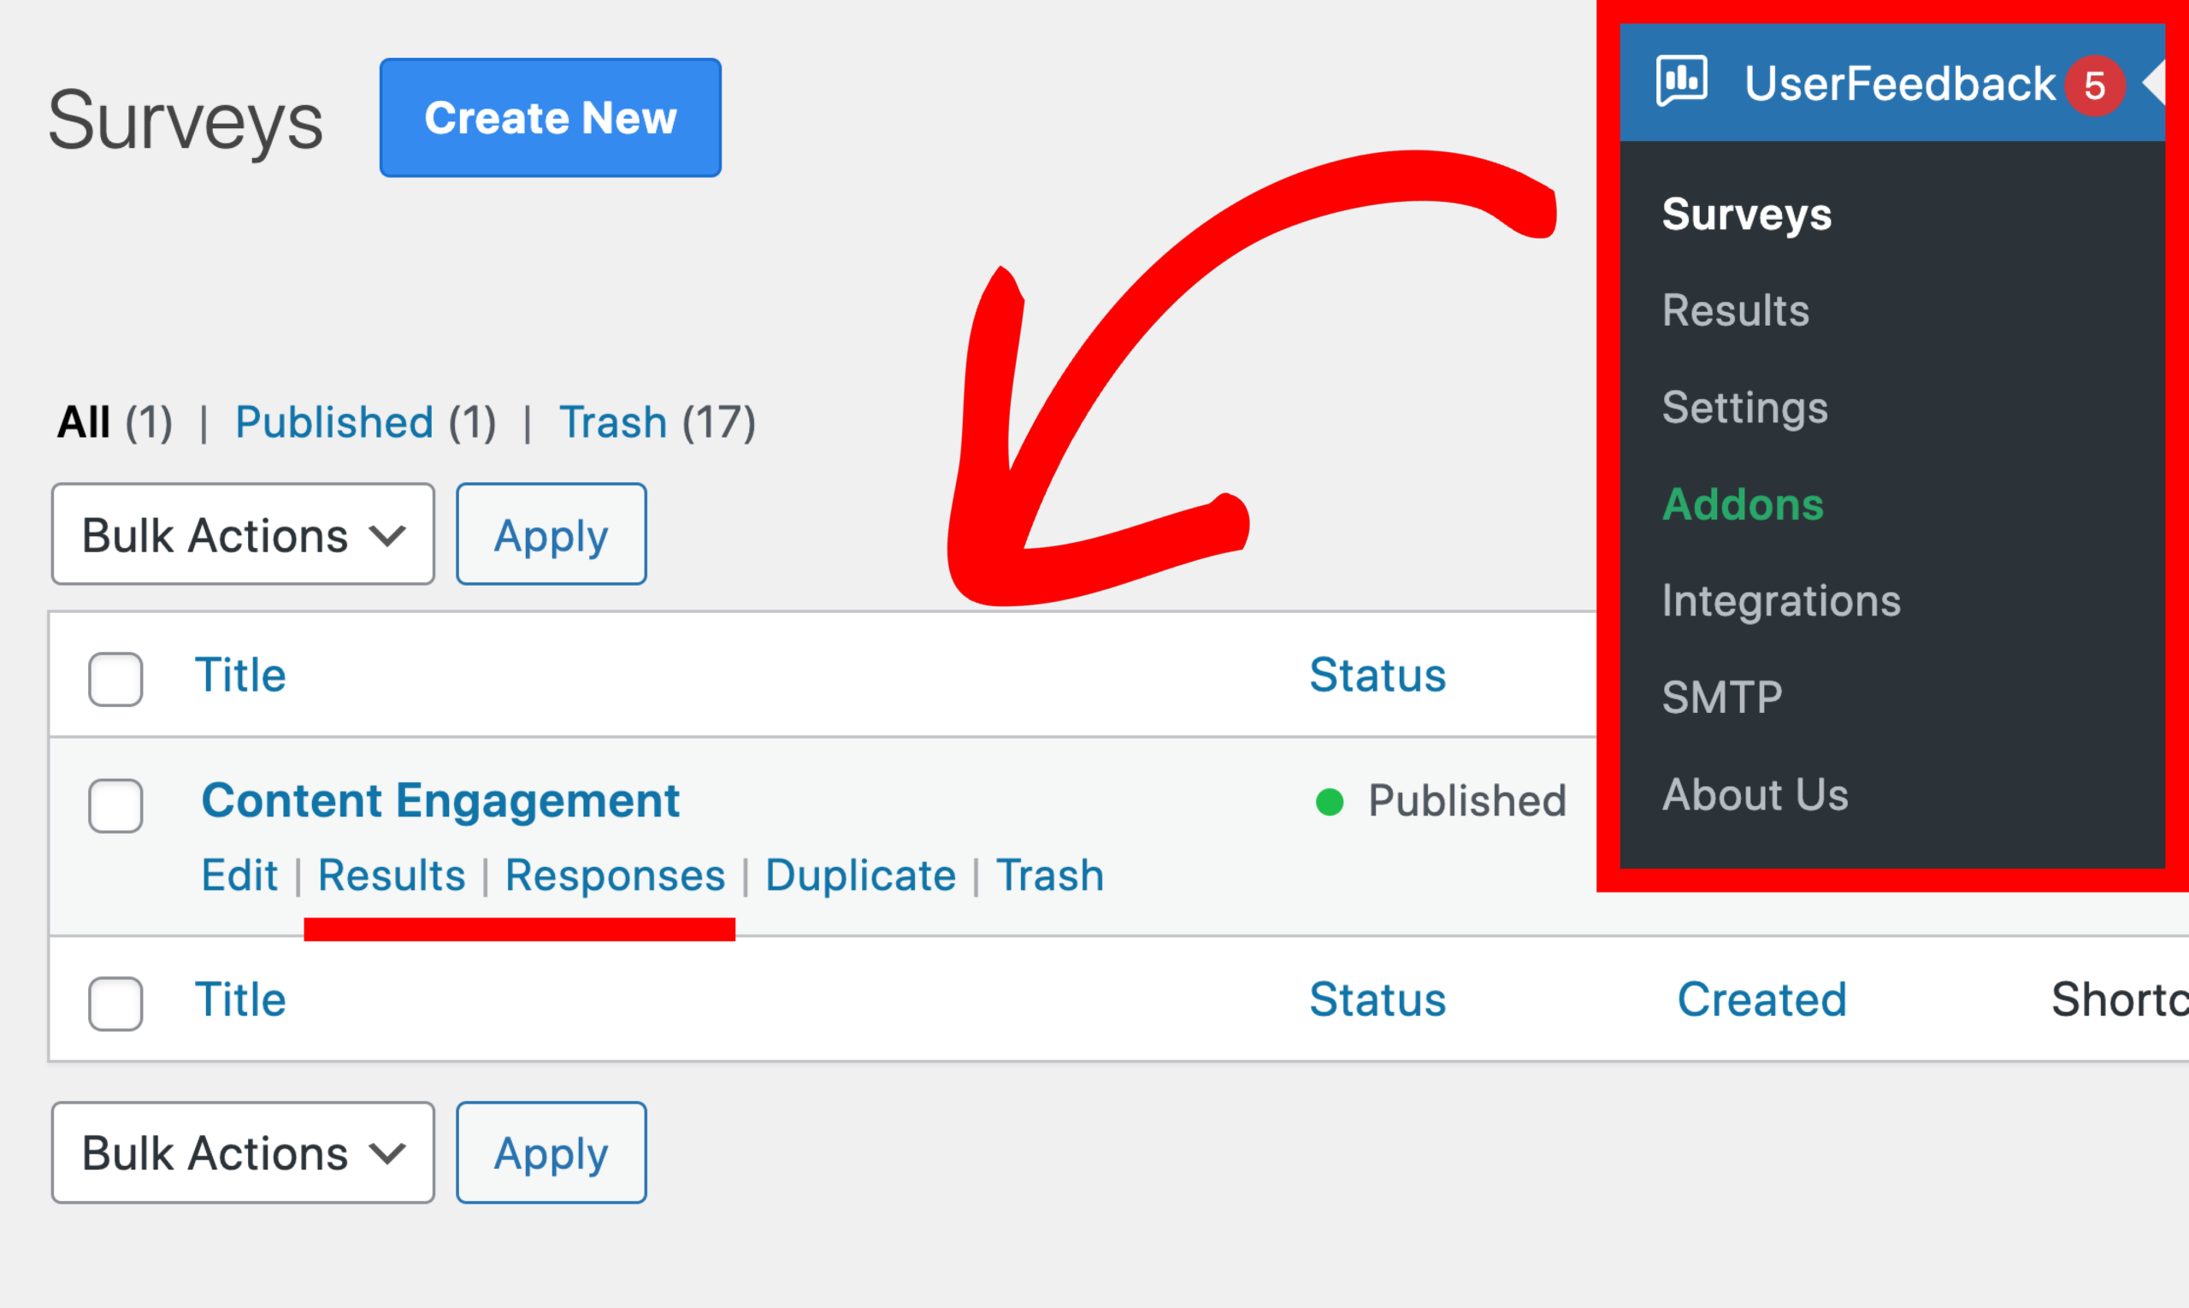
Task: Open the green Addons menu item
Action: [1742, 504]
